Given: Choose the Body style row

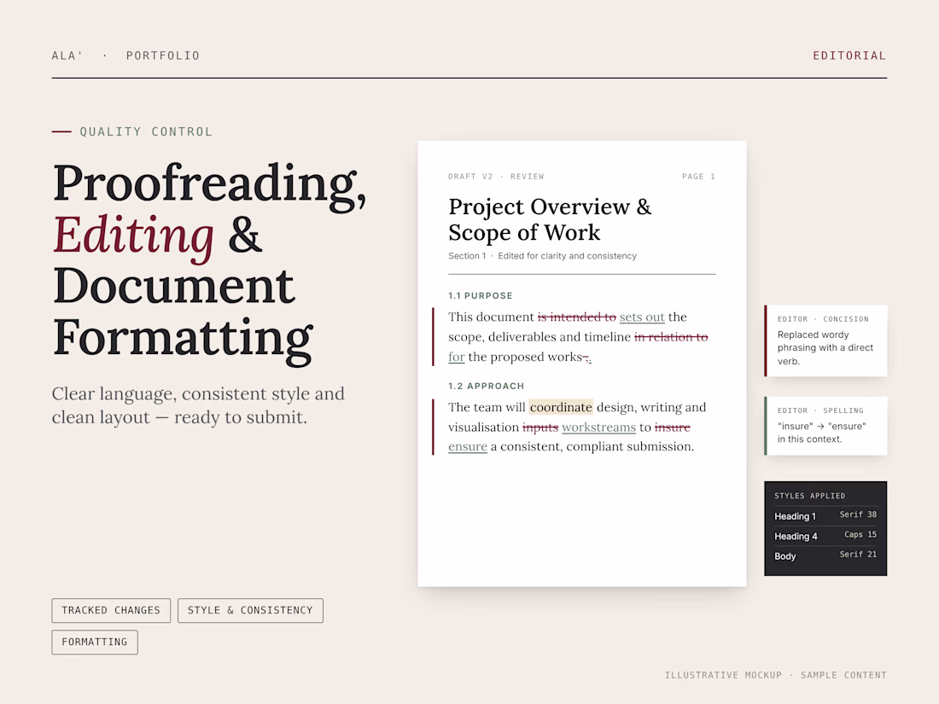Looking at the screenshot, I should (825, 556).
